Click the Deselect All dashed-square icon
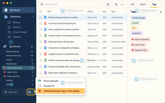Screen dimensions: 165x103 (x=39, y=86)
